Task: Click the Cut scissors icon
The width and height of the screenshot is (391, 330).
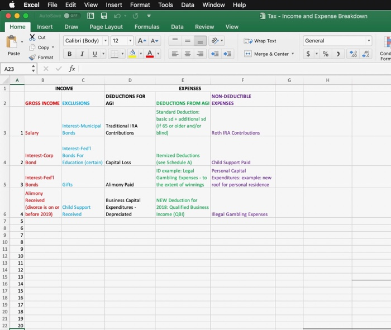Action: (x=32, y=37)
